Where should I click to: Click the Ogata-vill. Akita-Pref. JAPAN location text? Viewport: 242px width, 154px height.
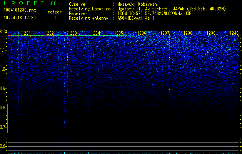[172, 9]
